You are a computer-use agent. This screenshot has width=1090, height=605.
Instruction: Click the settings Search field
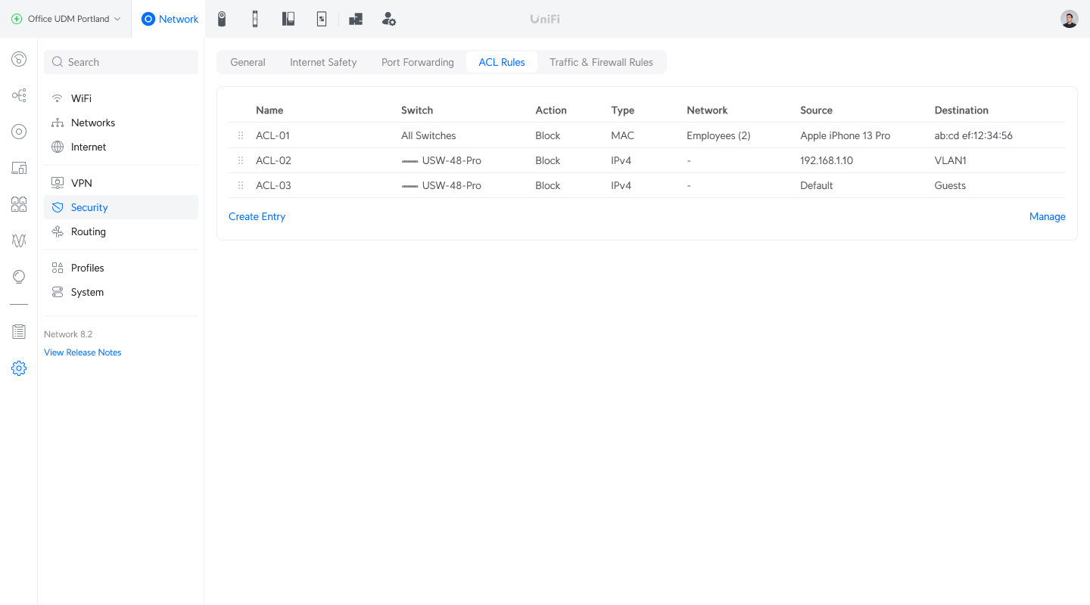coord(121,62)
